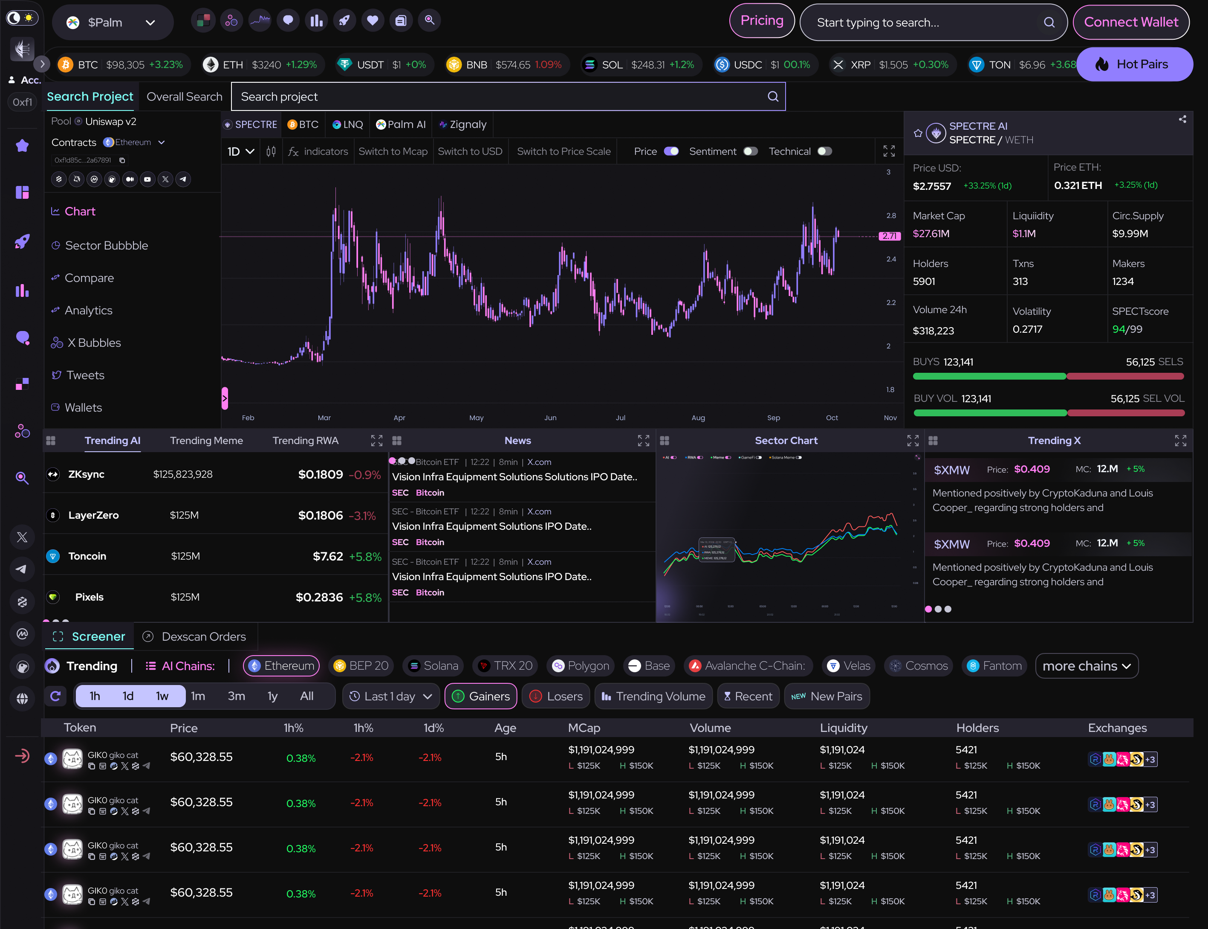Copy the contract address 0xf1d85c...2a67891

pyautogui.click(x=123, y=160)
